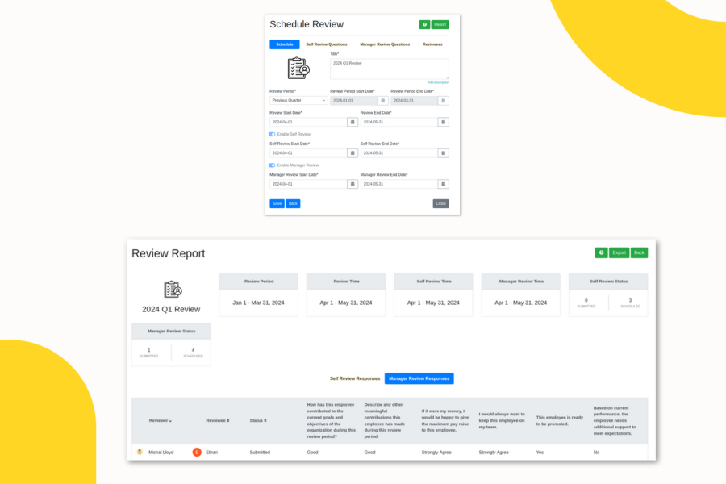
Task: Open calendar picker for Review Start Date
Action: pyautogui.click(x=353, y=123)
